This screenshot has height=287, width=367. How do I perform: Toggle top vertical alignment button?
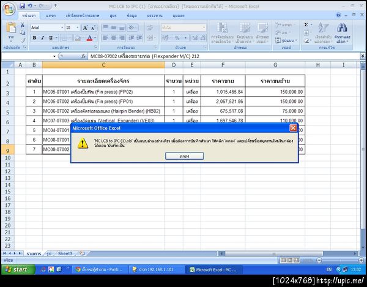tap(105, 28)
